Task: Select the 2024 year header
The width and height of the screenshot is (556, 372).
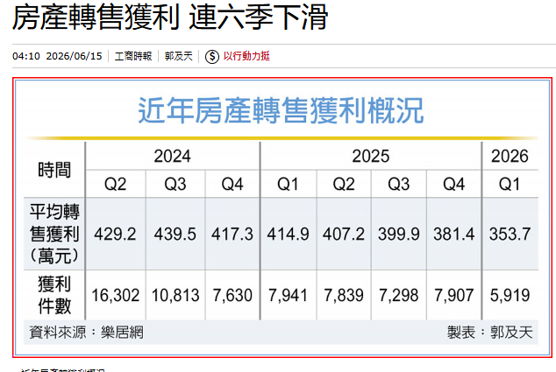Action: [x=173, y=156]
